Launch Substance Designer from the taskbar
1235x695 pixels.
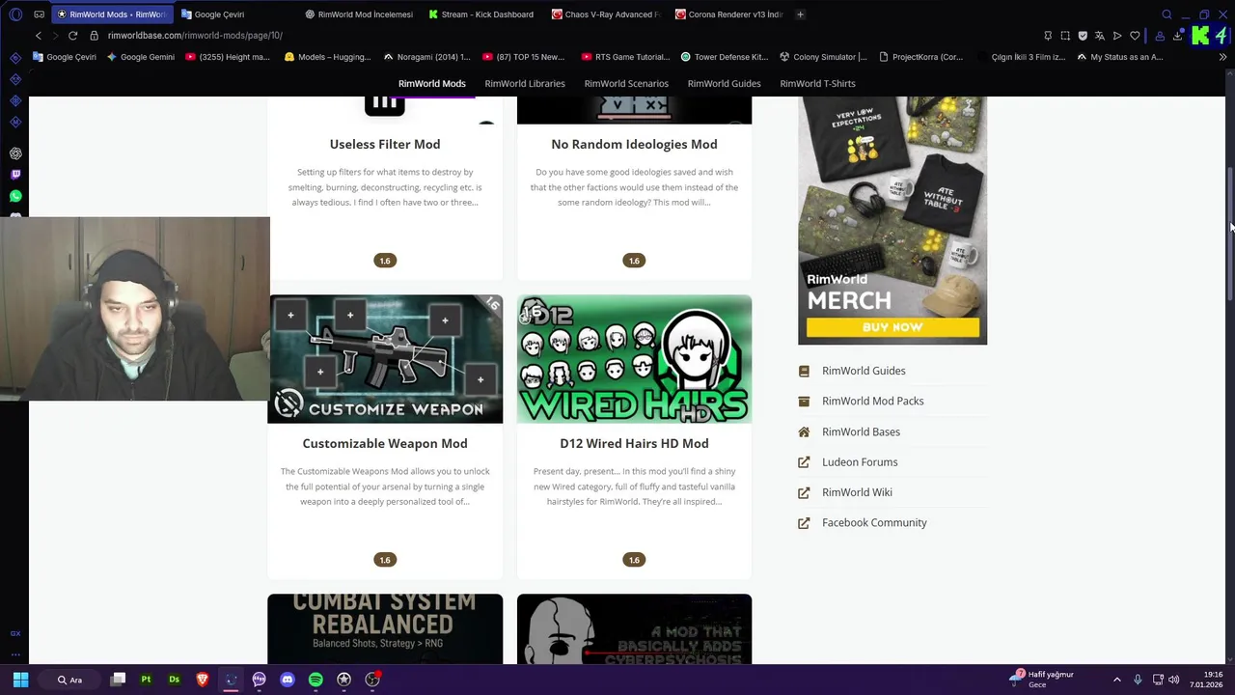click(174, 680)
